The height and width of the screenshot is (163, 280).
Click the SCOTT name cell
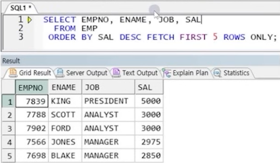coord(65,115)
